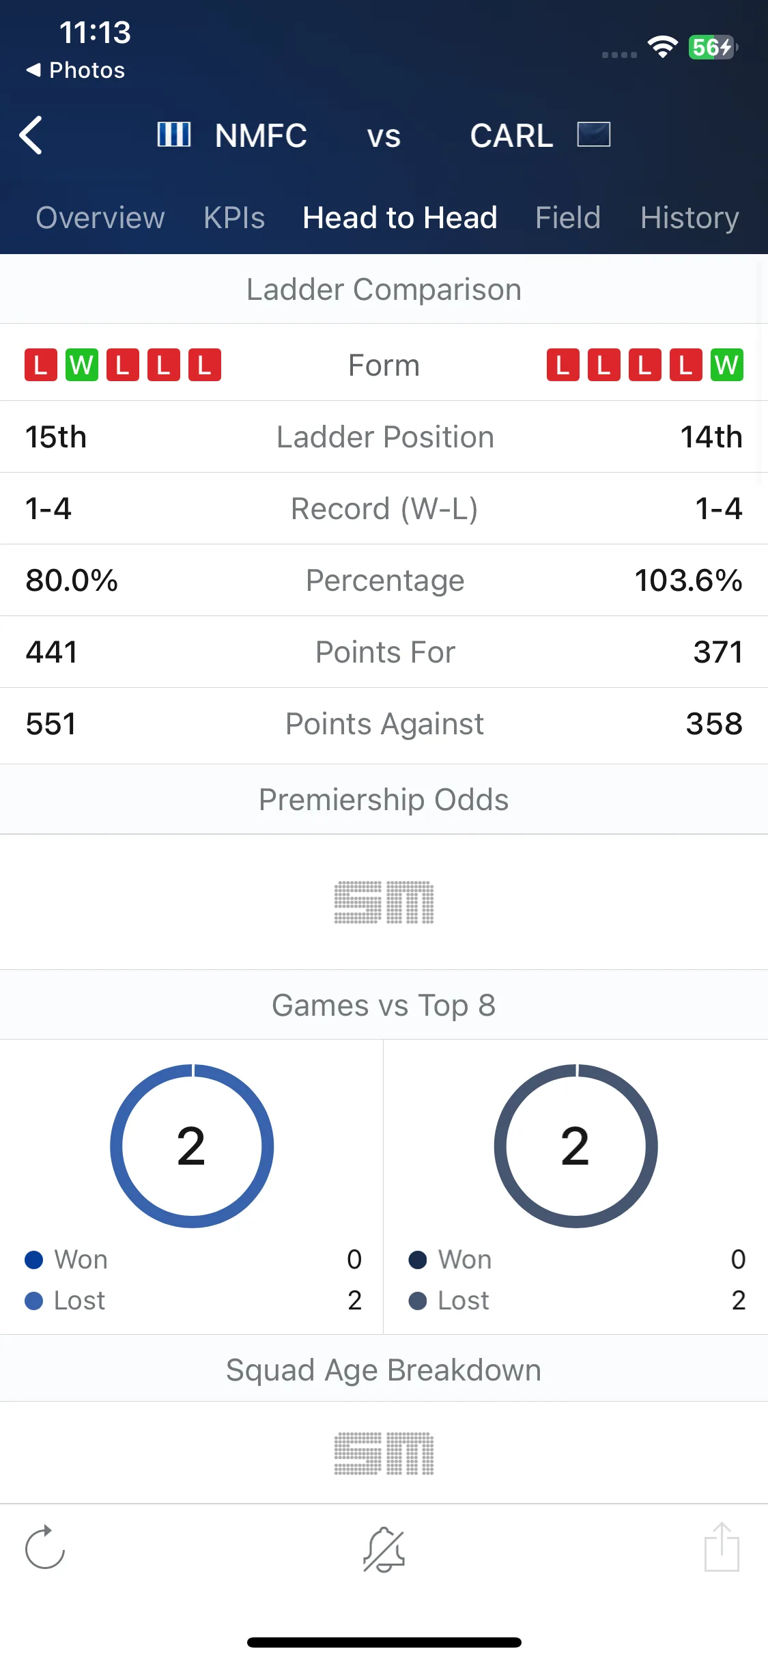Tap NMFC blue donut chart

(192, 1146)
